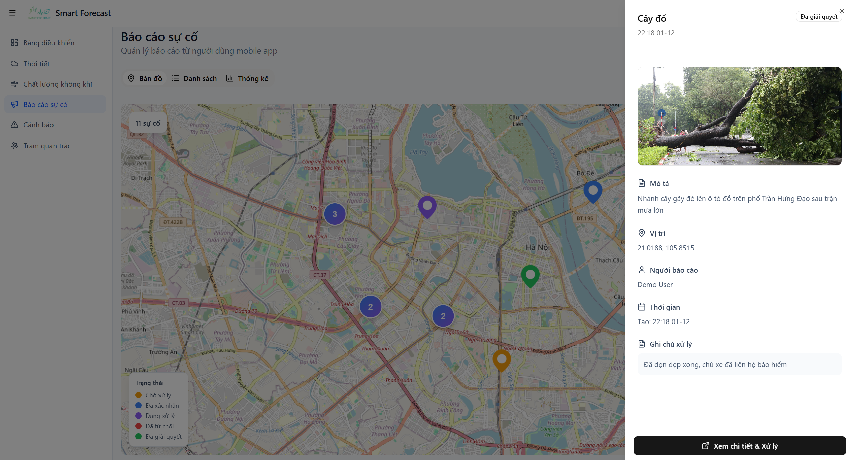Select the Thời tiết cloud icon

15,63
